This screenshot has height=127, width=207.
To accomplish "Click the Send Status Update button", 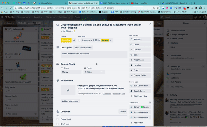I will [x=83, y=48].
